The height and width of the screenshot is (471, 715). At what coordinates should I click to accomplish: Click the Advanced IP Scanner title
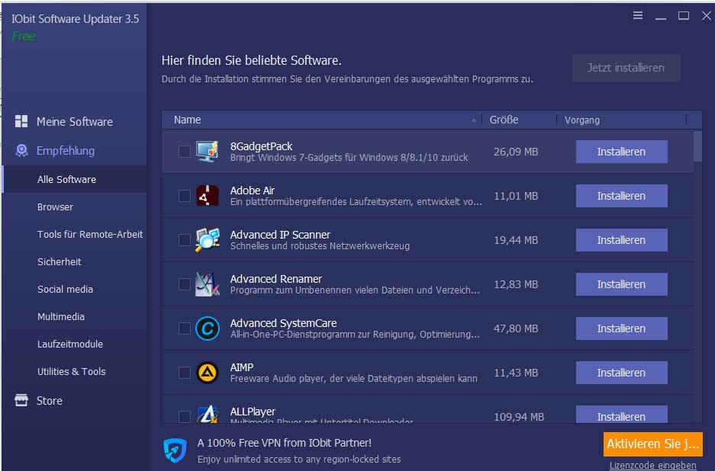click(x=280, y=235)
